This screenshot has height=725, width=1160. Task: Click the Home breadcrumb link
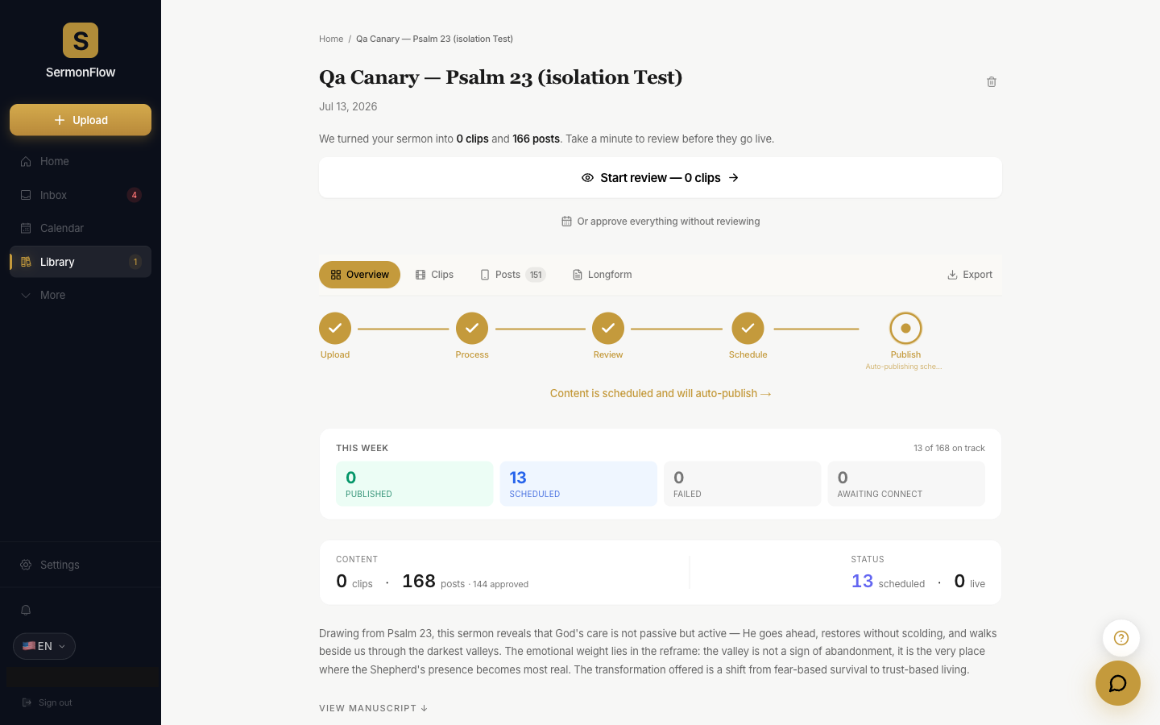coord(331,39)
